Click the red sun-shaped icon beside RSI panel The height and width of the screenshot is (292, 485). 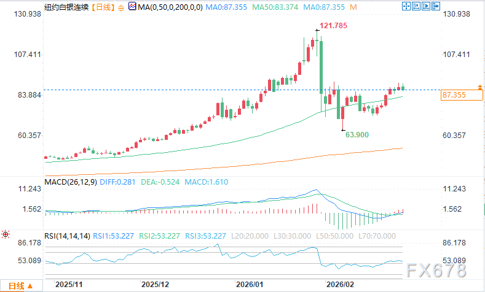click(x=6, y=234)
